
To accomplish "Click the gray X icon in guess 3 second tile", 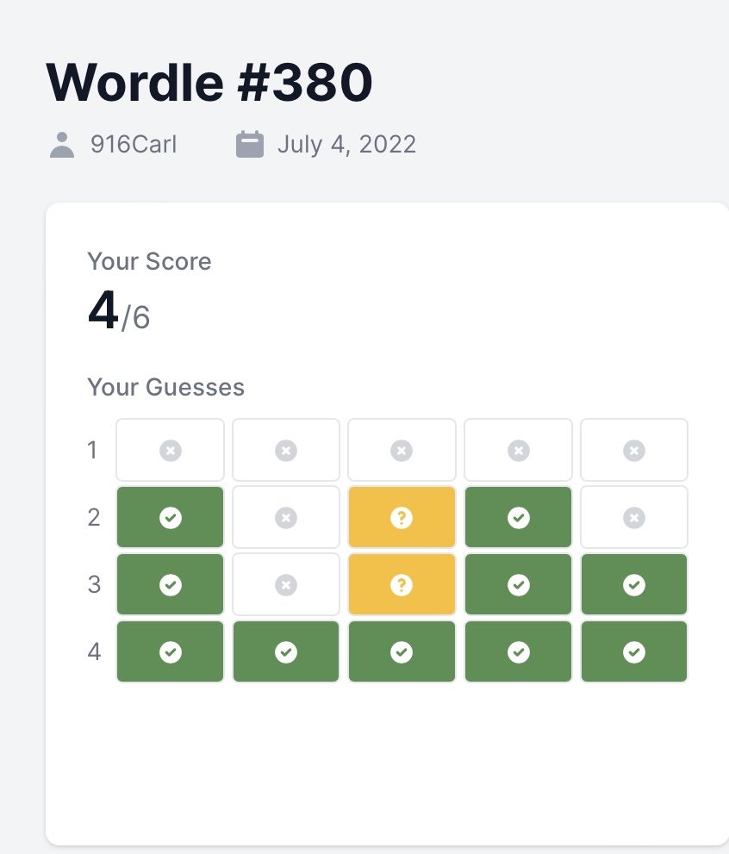I will [x=286, y=585].
